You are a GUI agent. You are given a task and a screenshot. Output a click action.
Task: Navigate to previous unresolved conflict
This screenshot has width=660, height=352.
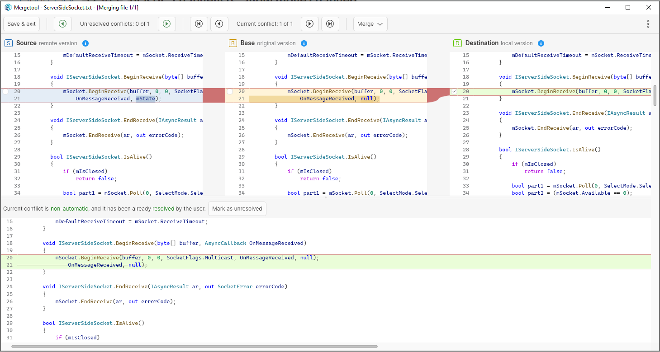pyautogui.click(x=62, y=23)
